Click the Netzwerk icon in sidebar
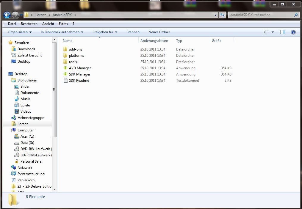 point(14,168)
